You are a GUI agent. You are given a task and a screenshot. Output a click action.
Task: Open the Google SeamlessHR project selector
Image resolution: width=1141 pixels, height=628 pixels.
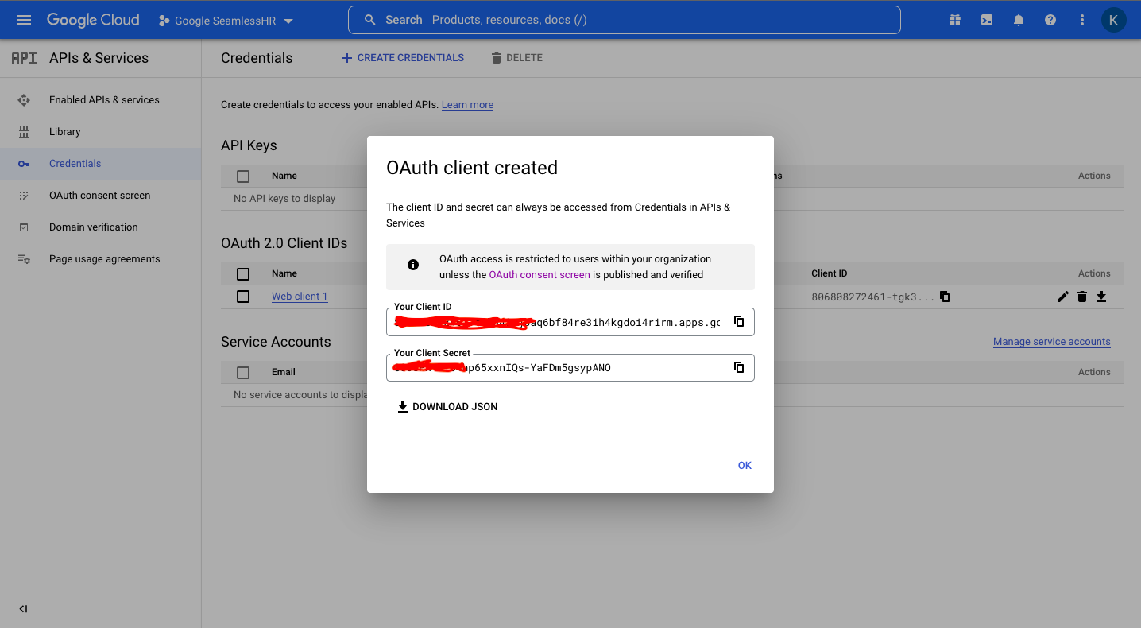226,21
